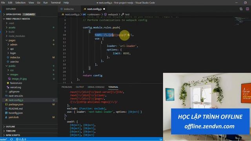Open errors and warnings count in status bar
This screenshot has height=141, width=251.
pos(21,139)
